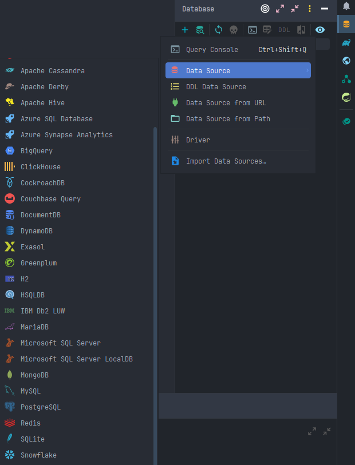Image resolution: width=355 pixels, height=465 pixels.
Task: Click the DDL toolbar button
Action: [x=284, y=30]
